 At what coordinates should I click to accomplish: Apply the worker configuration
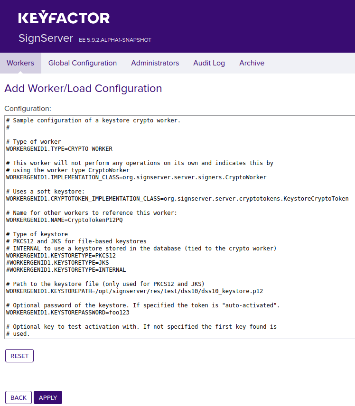click(x=48, y=397)
